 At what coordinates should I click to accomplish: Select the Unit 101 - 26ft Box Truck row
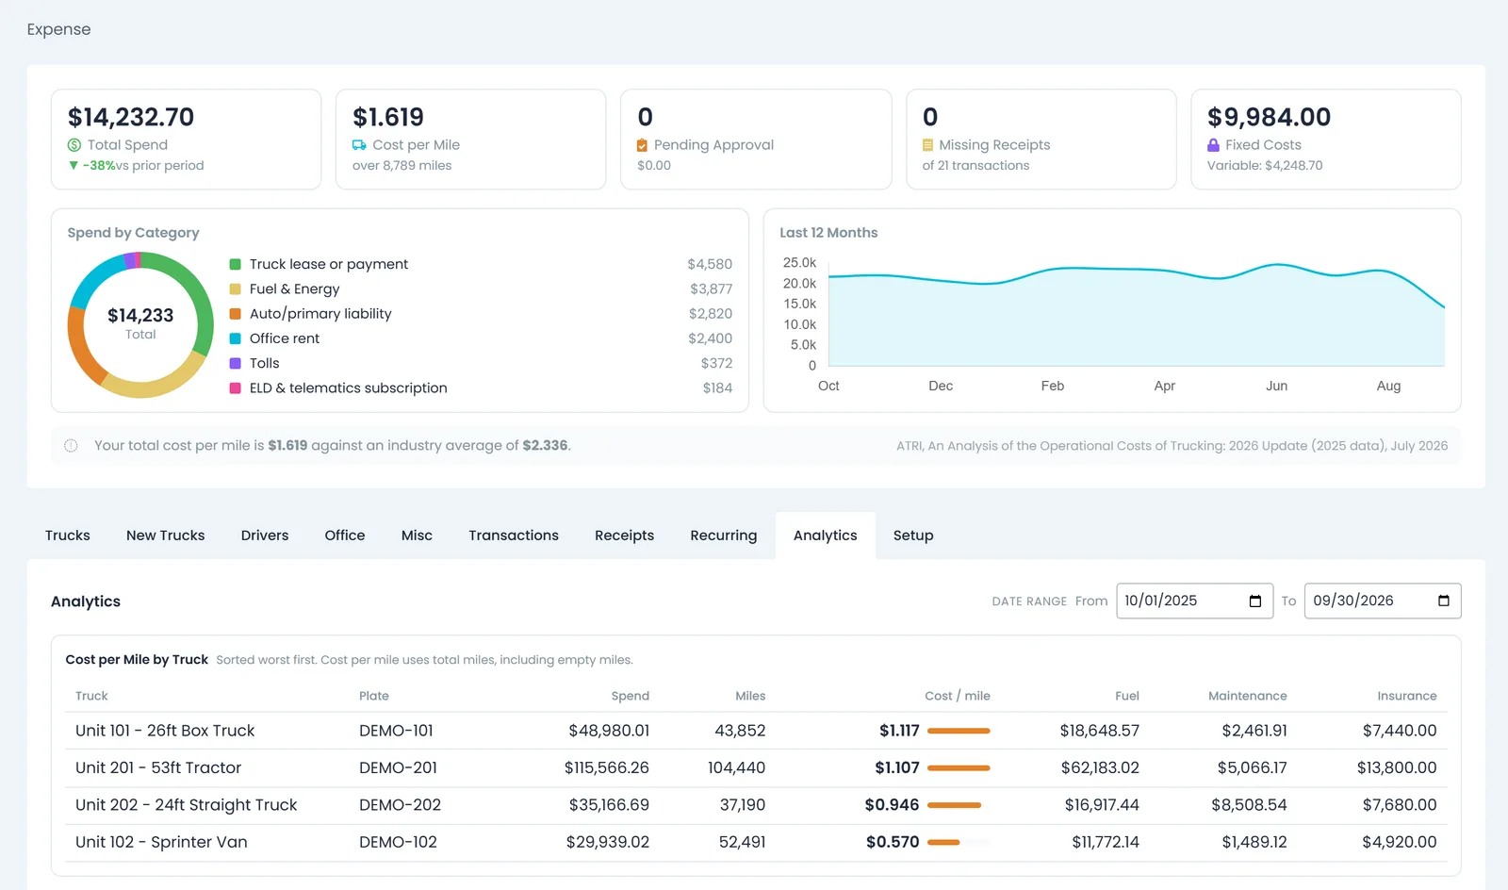(756, 731)
